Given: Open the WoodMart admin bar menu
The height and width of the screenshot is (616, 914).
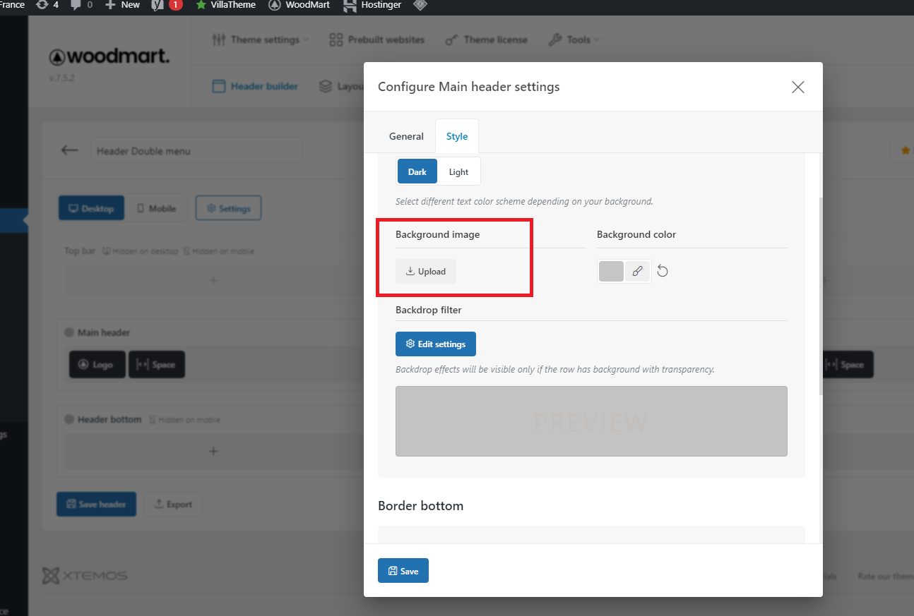Looking at the screenshot, I should tap(300, 5).
